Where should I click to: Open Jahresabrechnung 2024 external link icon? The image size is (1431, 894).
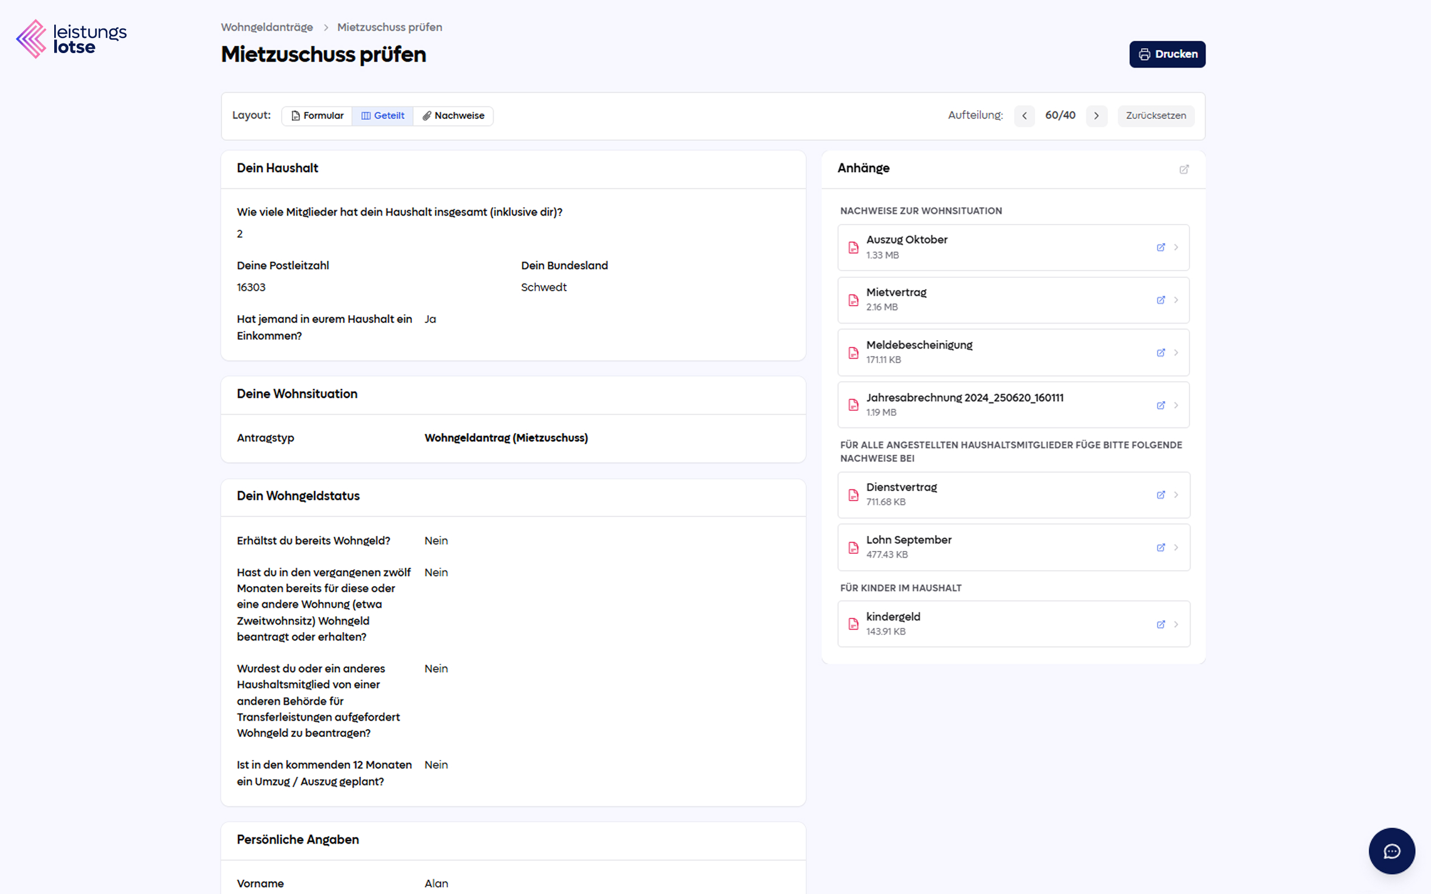pos(1160,405)
